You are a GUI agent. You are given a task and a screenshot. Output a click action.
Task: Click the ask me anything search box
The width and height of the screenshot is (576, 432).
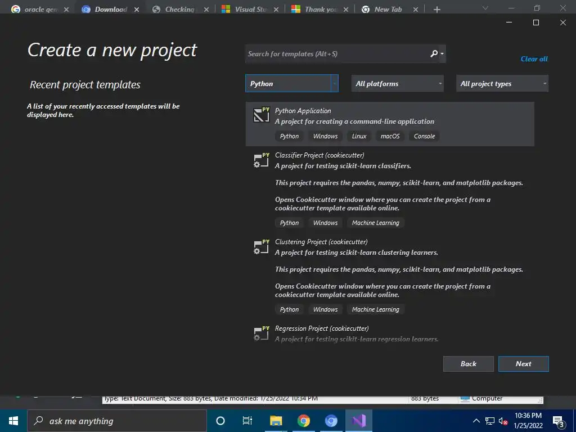click(117, 421)
